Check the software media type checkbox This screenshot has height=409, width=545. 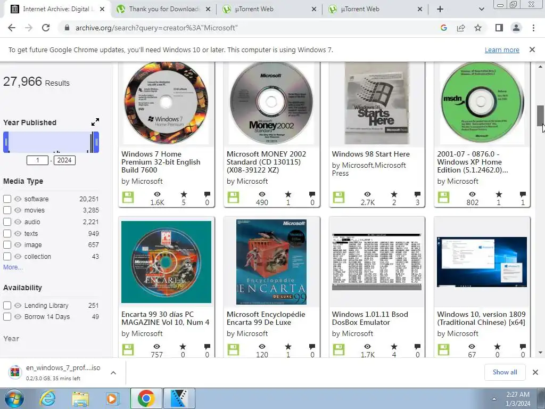click(7, 199)
